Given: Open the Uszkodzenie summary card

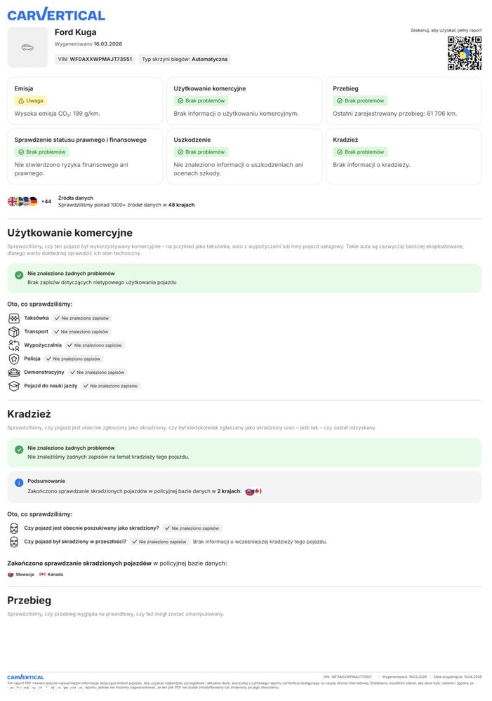Looking at the screenshot, I should coord(244,156).
